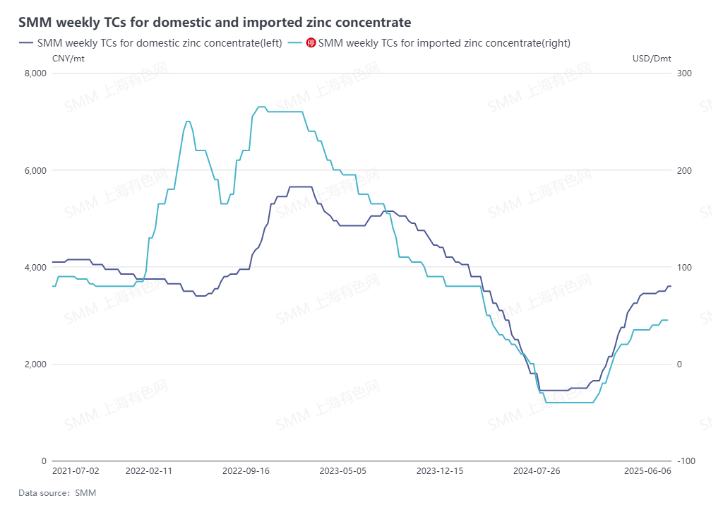
Task: Click the 300 right axis tick label
Action: [x=684, y=73]
